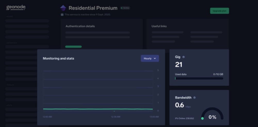
Task: Click the geonode logo
Action: pyautogui.click(x=16, y=7)
